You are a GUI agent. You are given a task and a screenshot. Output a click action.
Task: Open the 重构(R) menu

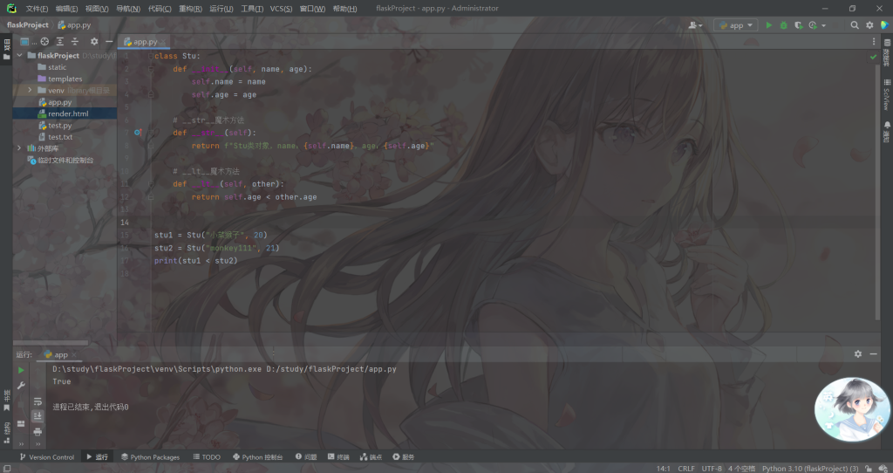[x=190, y=8]
